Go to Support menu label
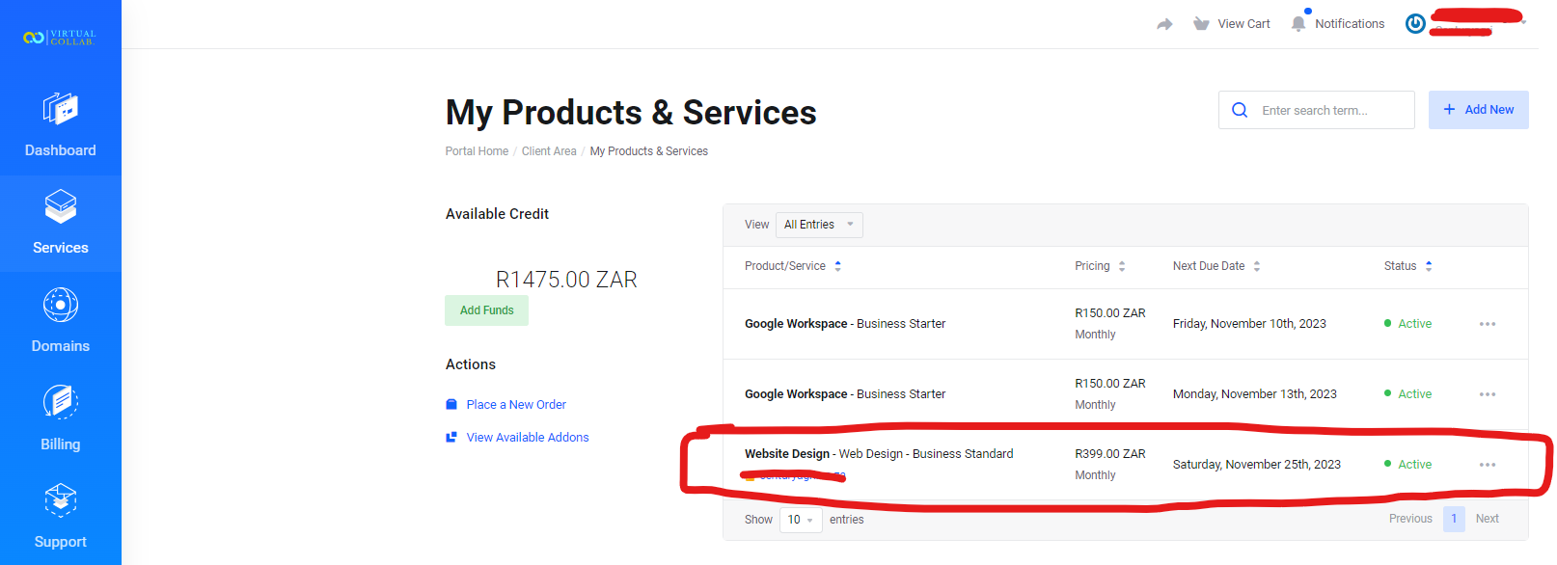Viewport: 1557px width, 565px height. point(60,542)
